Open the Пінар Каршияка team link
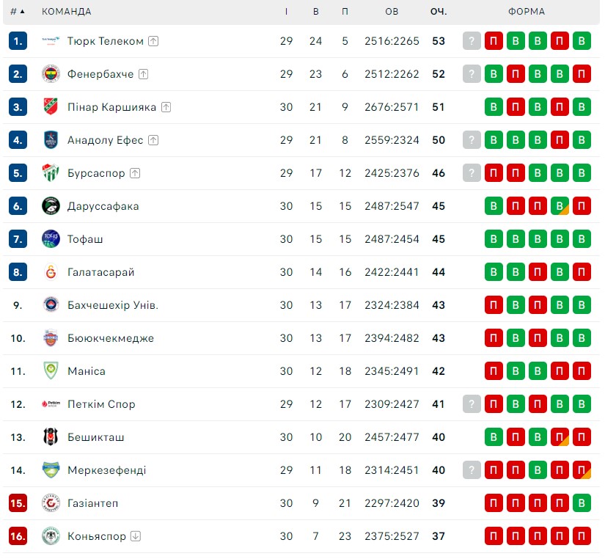The height and width of the screenshot is (559, 605). pyautogui.click(x=112, y=107)
